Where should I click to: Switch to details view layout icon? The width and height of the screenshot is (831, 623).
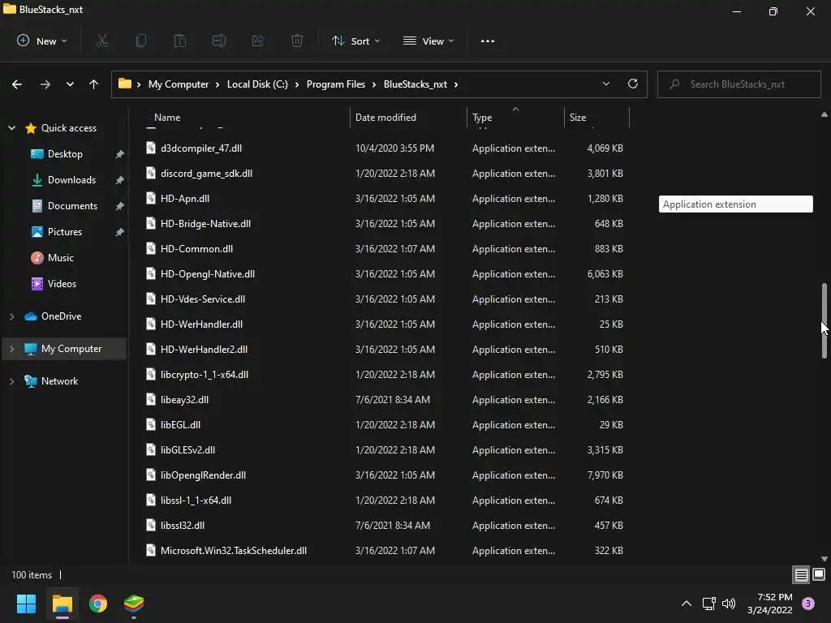tap(801, 575)
